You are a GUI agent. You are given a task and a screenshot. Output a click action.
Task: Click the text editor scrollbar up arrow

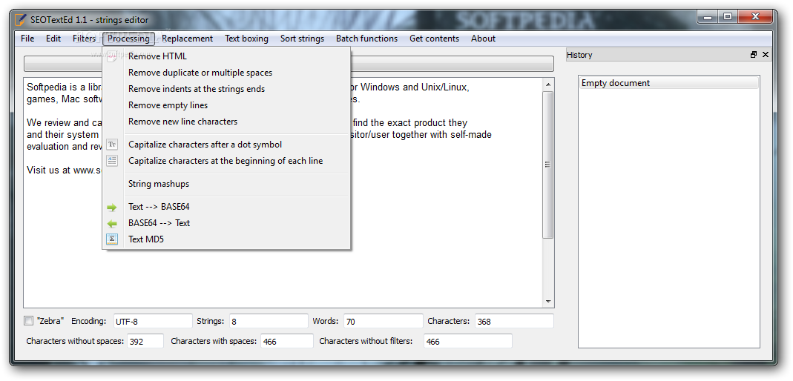tap(548, 84)
